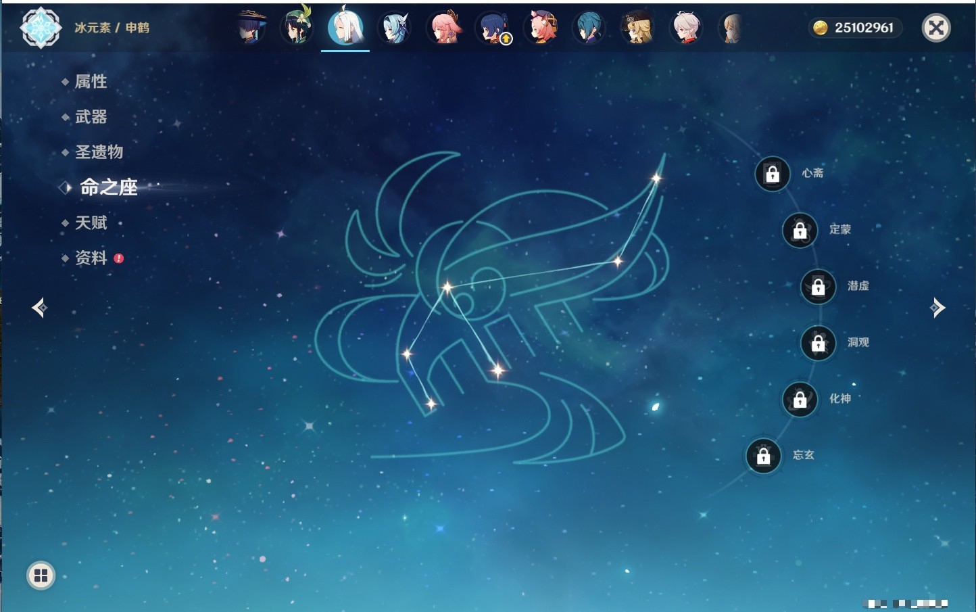976x612 pixels.
Task: Click the 忘玄 label
Action: pyautogui.click(x=804, y=455)
